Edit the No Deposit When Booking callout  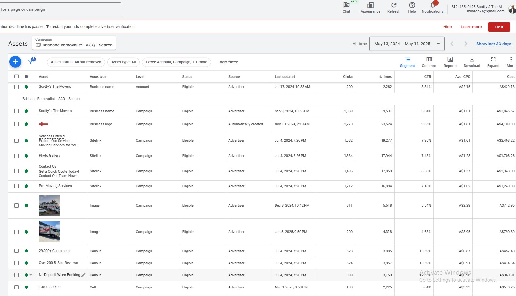[x=83, y=275]
